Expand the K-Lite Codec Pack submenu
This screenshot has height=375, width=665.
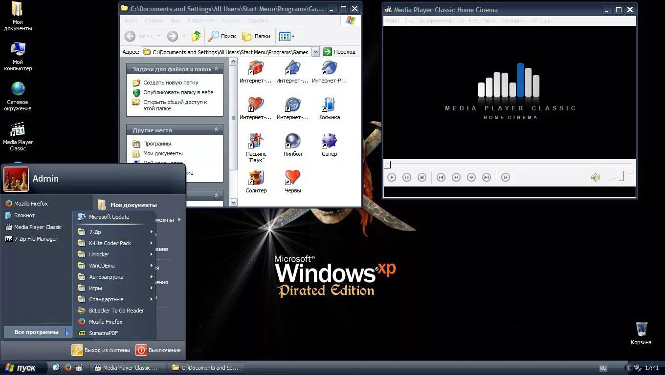(x=115, y=243)
